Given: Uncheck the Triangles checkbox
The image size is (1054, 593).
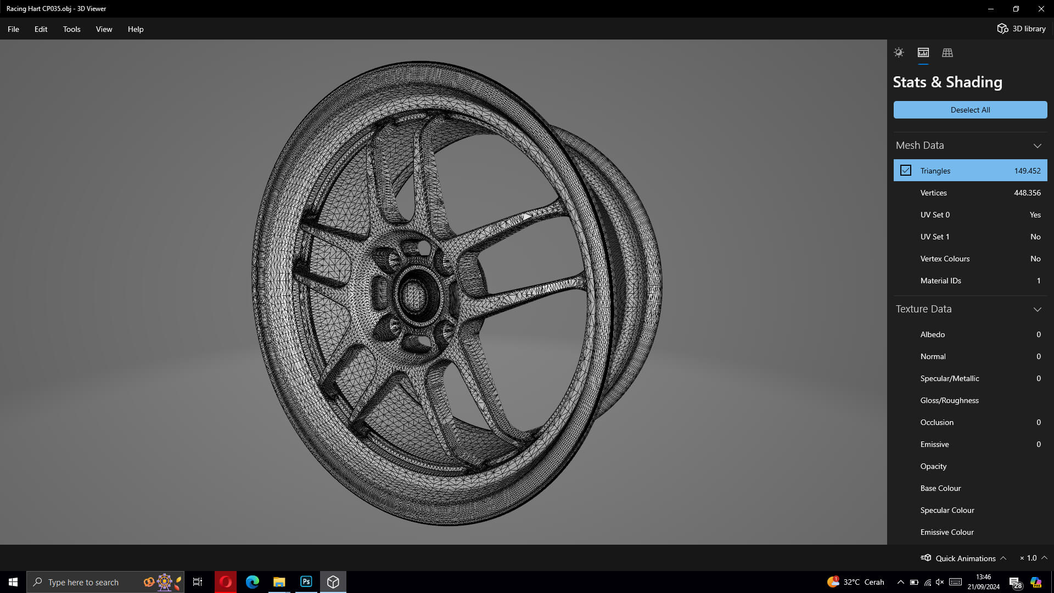Looking at the screenshot, I should 906,171.
